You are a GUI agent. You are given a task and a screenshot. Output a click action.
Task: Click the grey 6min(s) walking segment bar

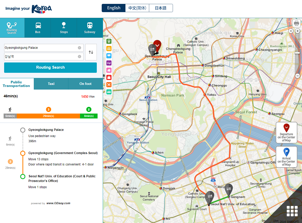pyautogui.click(x=10, y=116)
